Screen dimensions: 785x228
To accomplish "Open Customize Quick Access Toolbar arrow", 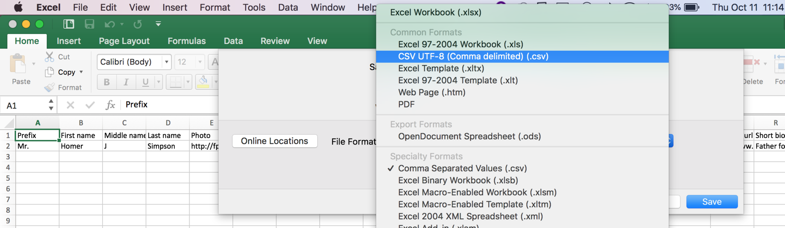I will (x=158, y=24).
